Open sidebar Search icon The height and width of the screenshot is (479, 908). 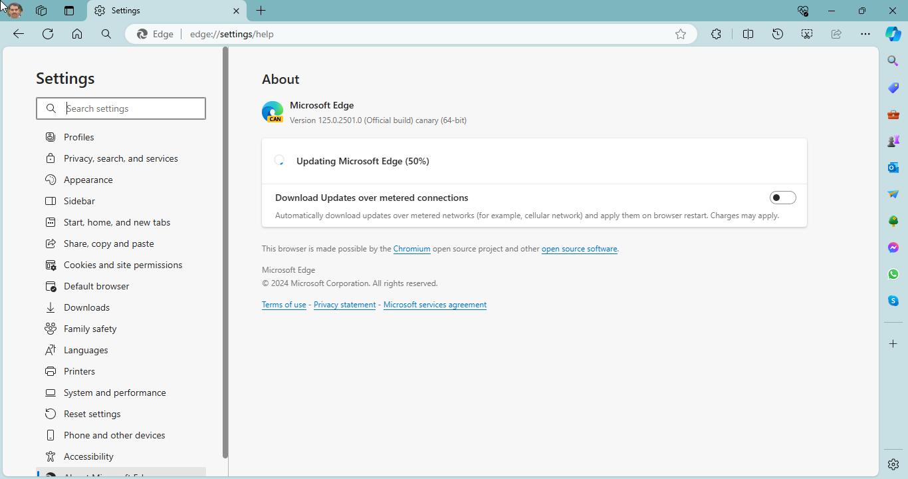(x=893, y=61)
